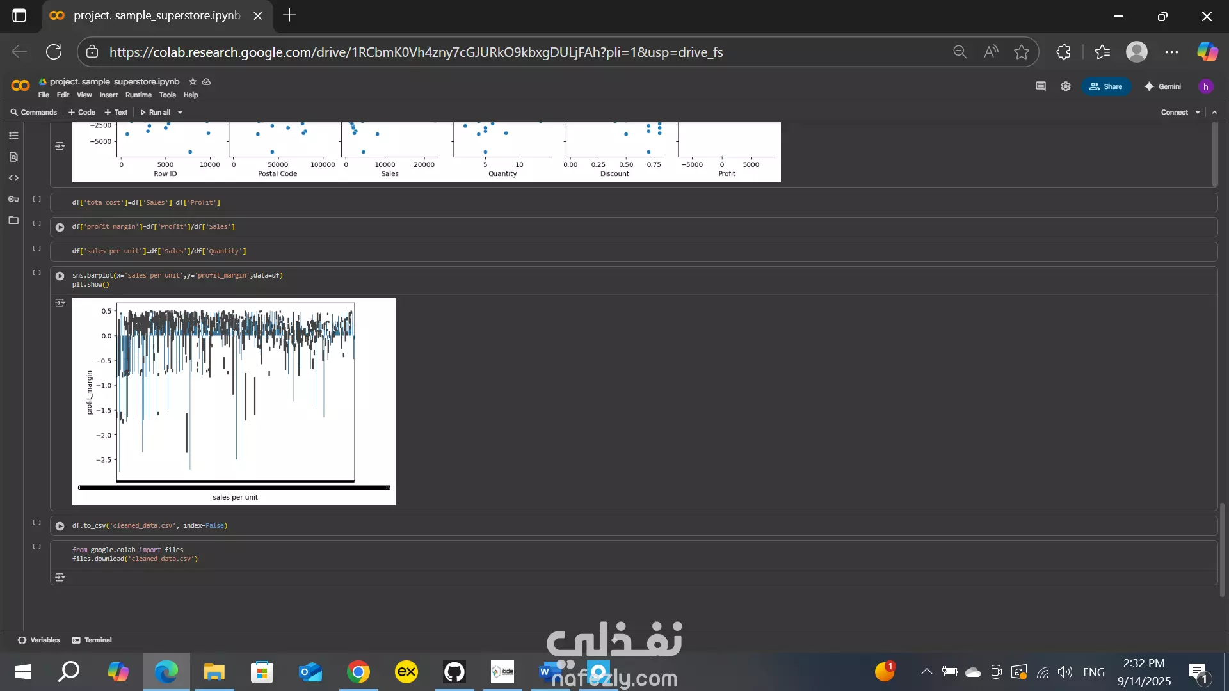The width and height of the screenshot is (1229, 691).
Task: Star the notebook title
Action: (193, 82)
